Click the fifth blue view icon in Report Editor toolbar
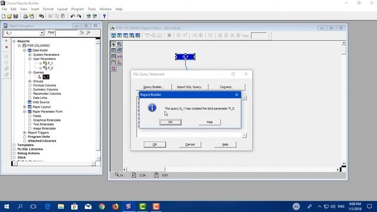This screenshot has width=377, height=212. coord(138,35)
